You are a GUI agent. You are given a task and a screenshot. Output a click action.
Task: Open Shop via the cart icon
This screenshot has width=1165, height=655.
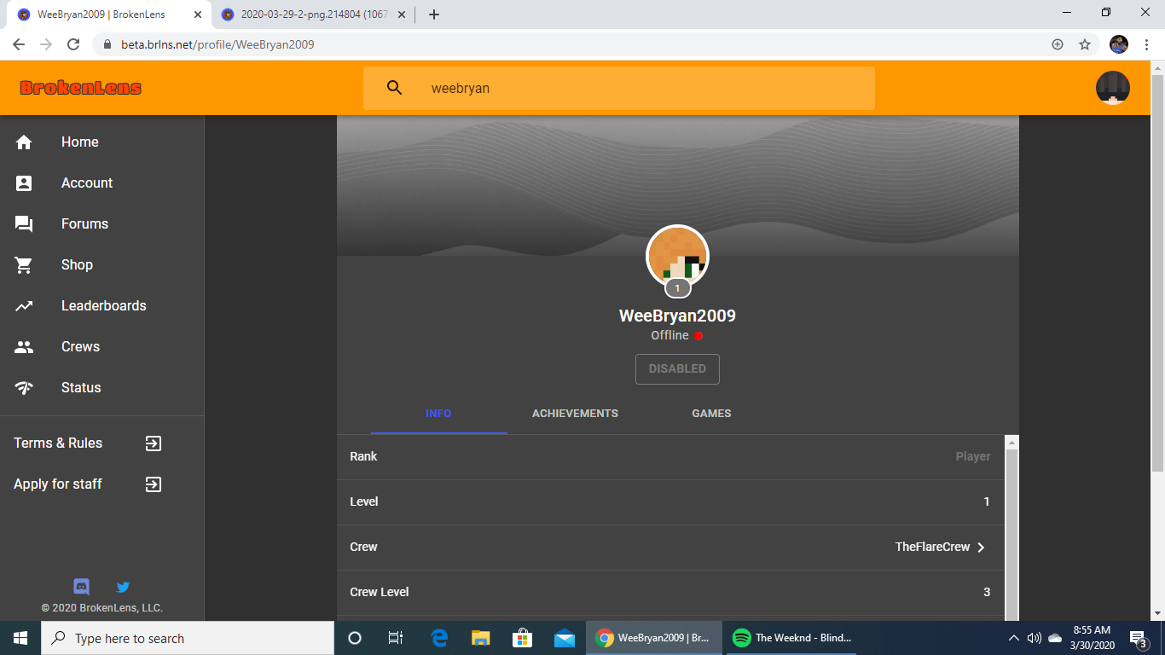point(24,265)
